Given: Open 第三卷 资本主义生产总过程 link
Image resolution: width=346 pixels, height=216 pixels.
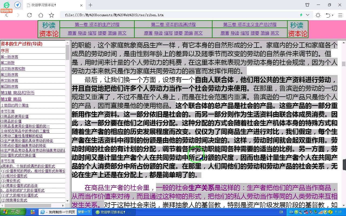Looking at the screenshot, I should click(250, 24).
